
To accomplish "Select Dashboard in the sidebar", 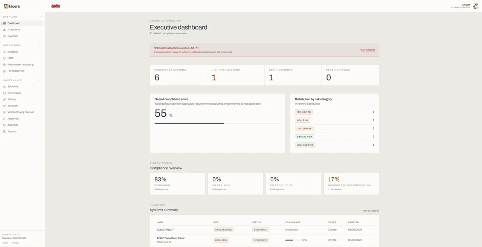I will pyautogui.click(x=22, y=23).
